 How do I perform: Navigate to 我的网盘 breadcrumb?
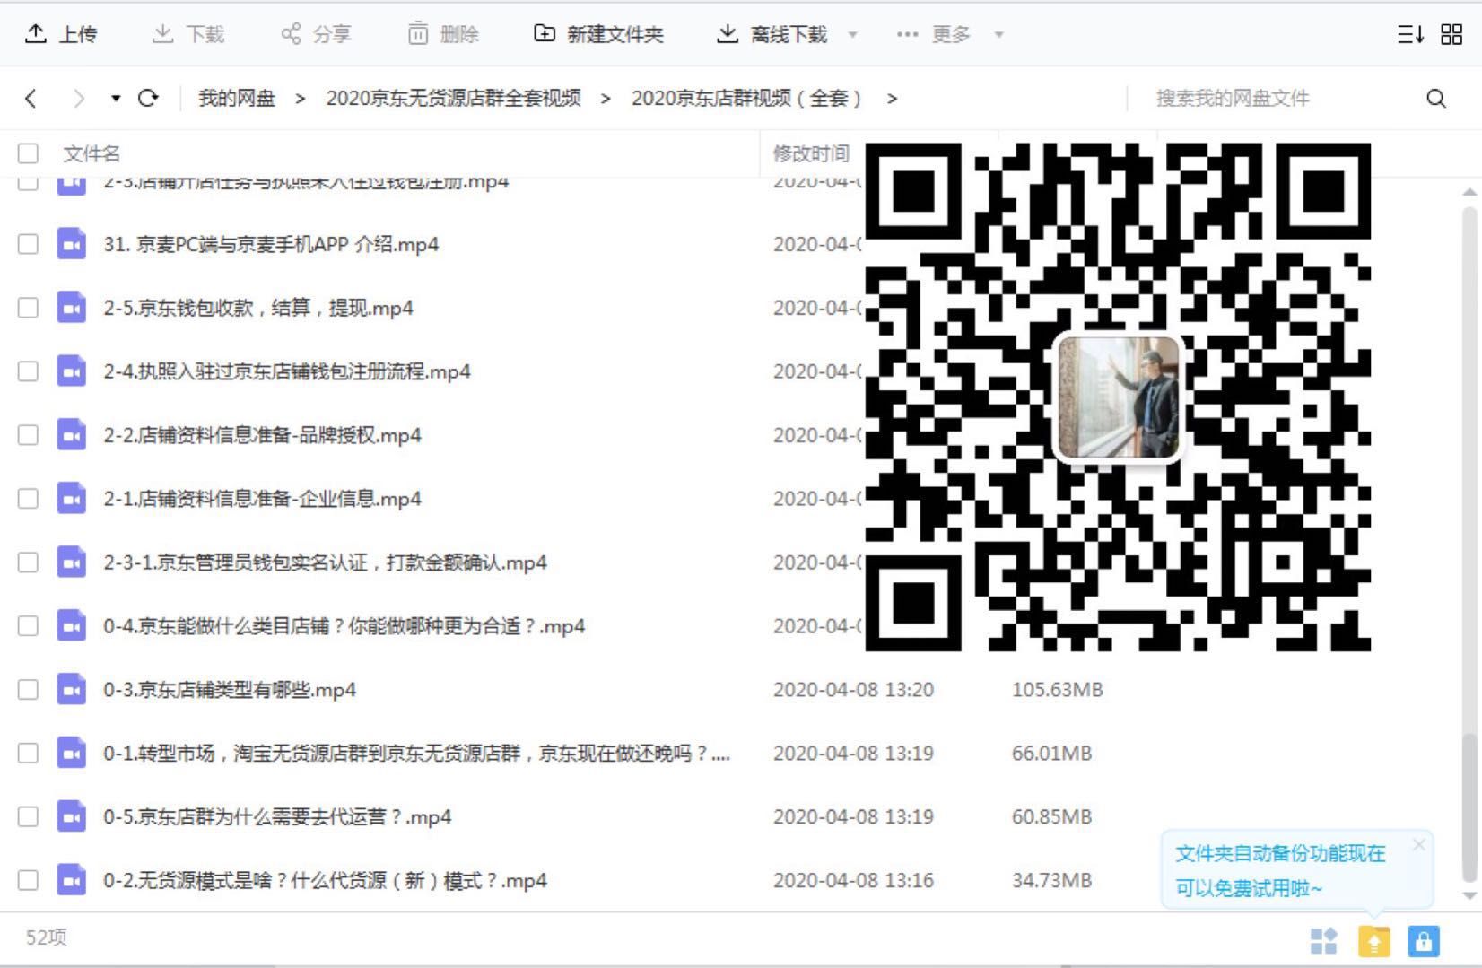tap(237, 98)
